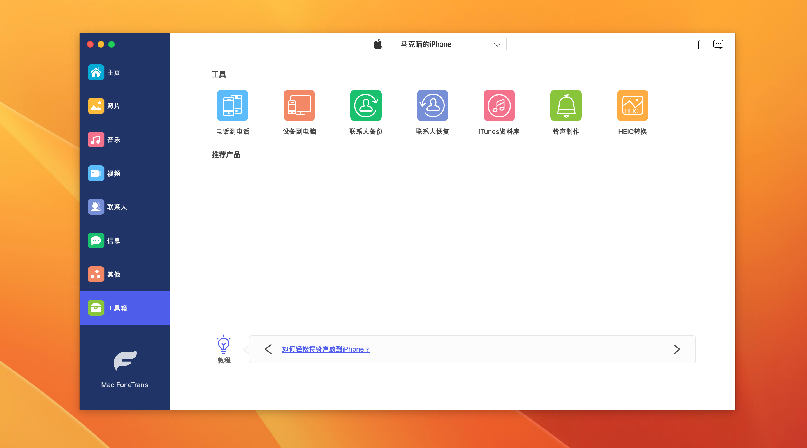807x448 pixels.
Task: Select the 音乐 music icon in sidebar
Action: coord(96,140)
